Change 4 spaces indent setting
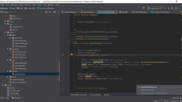The height and width of the screenshot is (102, 182). coord(174,101)
